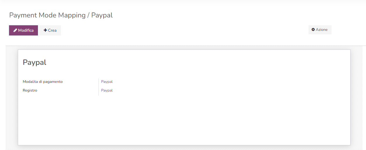The height and width of the screenshot is (150, 366).
Task: Go back to Payment Mode Mapping breadcrumb
Action: (47, 15)
